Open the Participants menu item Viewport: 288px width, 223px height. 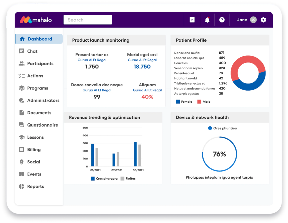click(40, 64)
